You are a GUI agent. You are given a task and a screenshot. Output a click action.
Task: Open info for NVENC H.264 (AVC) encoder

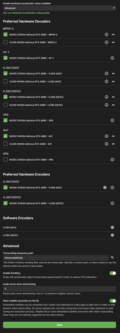[x=112, y=188]
